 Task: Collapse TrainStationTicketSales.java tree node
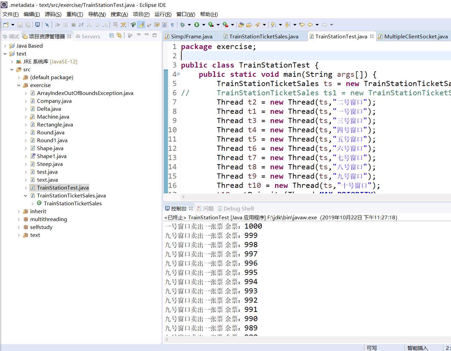click(25, 196)
